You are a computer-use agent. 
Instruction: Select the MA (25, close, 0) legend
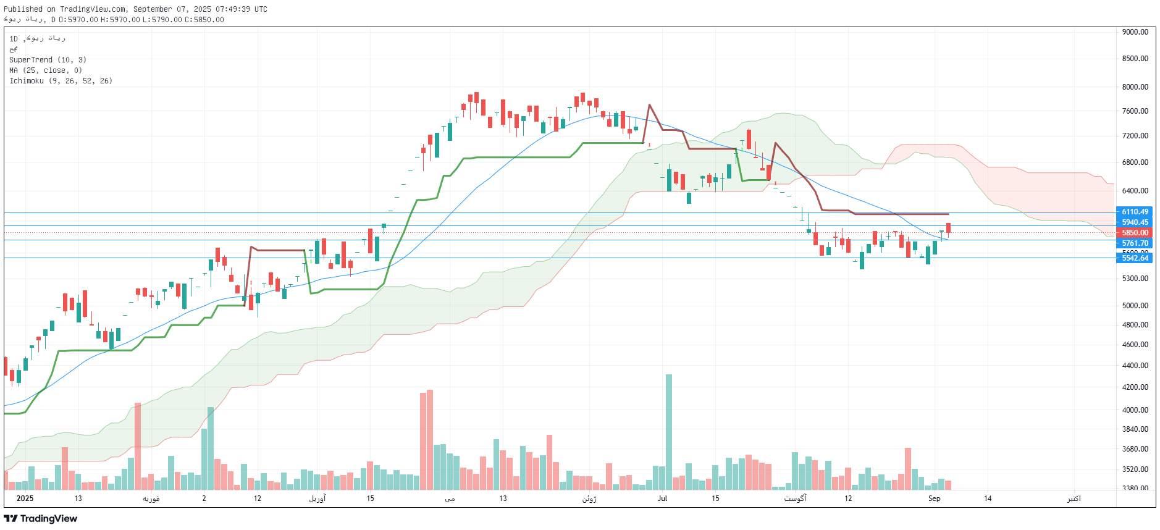[x=45, y=70]
